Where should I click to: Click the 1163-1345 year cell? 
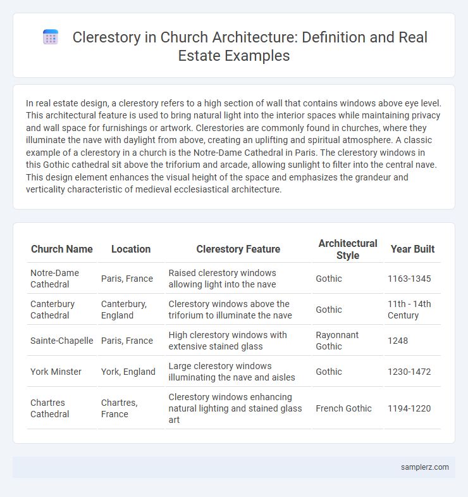[x=412, y=279]
